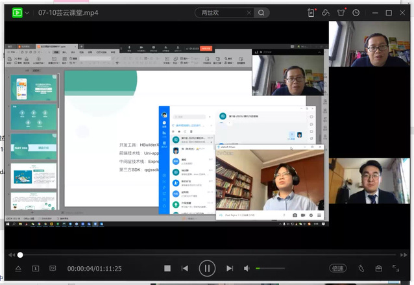This screenshot has width=414, height=285.
Task: Pause the video playback
Action: 207,268
